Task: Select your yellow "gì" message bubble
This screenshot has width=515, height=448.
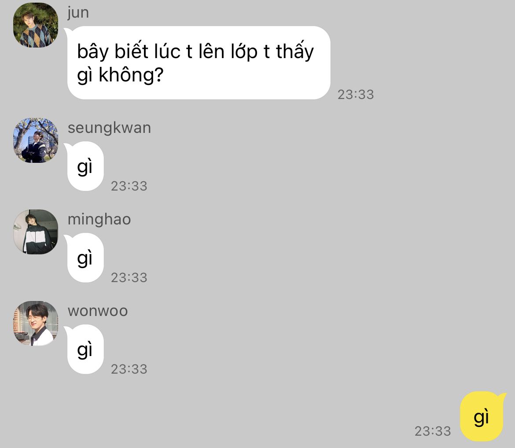Action: (482, 416)
